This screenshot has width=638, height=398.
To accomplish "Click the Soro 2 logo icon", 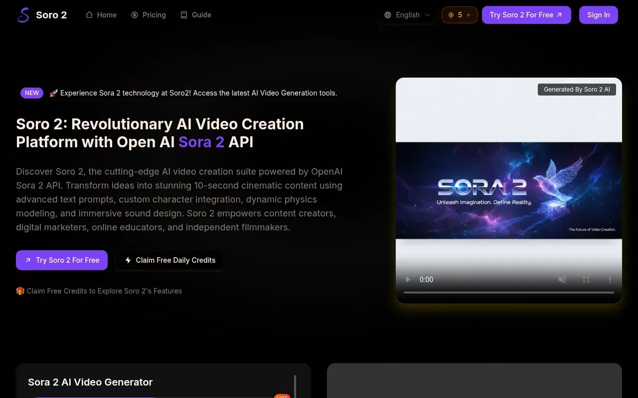I will coord(22,15).
